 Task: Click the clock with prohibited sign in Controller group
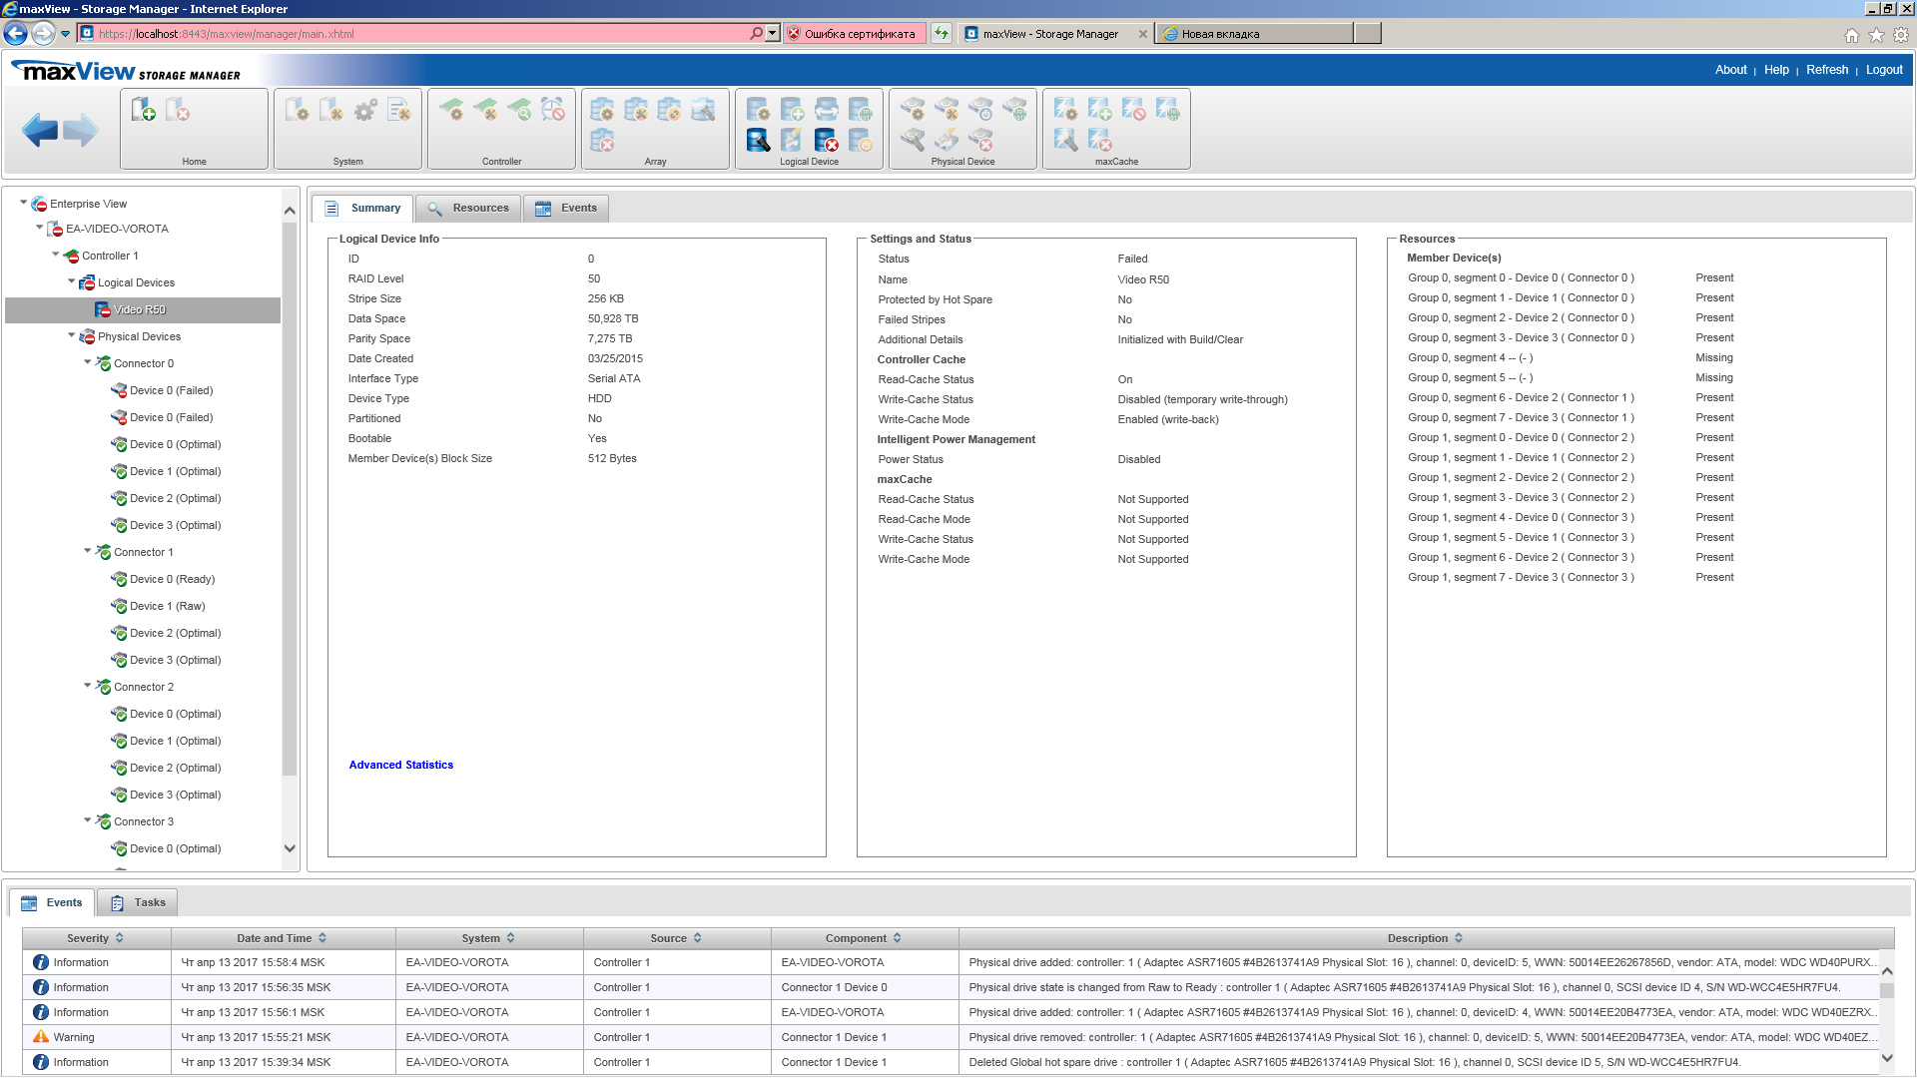point(553,109)
